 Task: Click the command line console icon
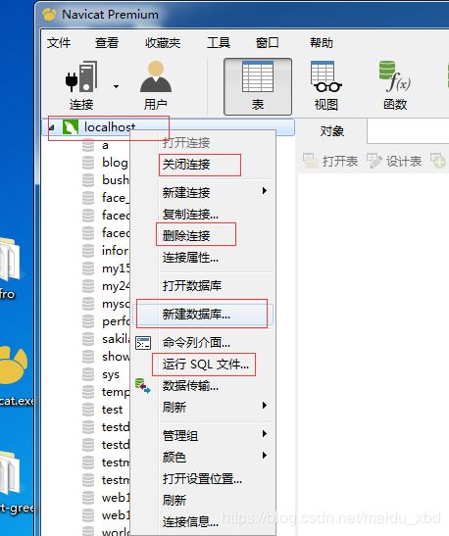pos(143,343)
